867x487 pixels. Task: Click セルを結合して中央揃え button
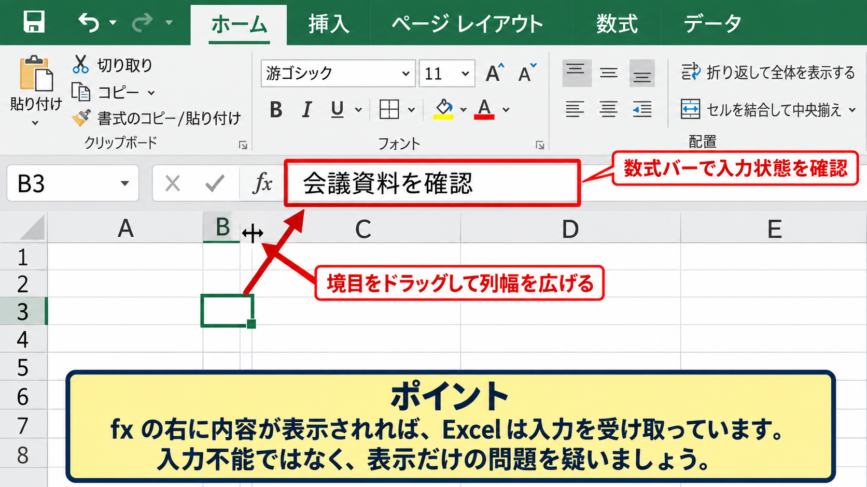click(x=761, y=109)
